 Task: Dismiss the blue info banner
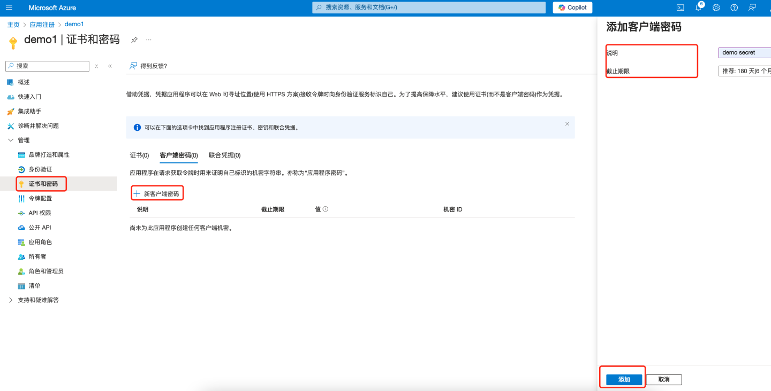567,124
